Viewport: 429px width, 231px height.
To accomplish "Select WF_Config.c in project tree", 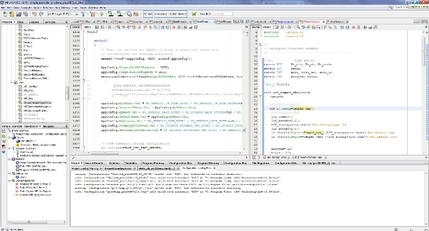I will [x=31, y=87].
